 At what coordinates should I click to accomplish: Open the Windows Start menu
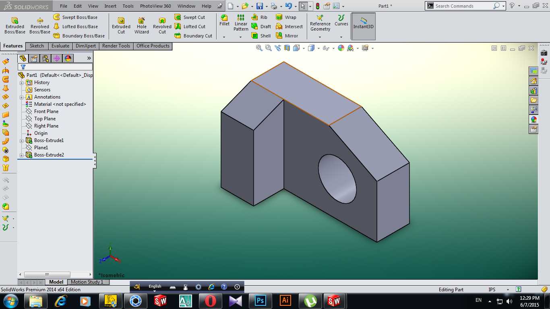click(x=10, y=301)
